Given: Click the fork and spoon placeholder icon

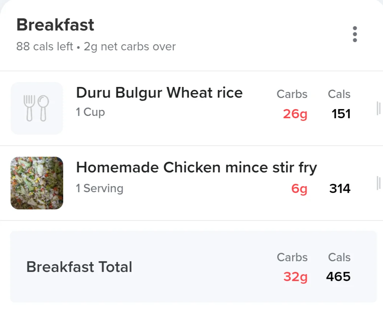Looking at the screenshot, I should (x=37, y=108).
